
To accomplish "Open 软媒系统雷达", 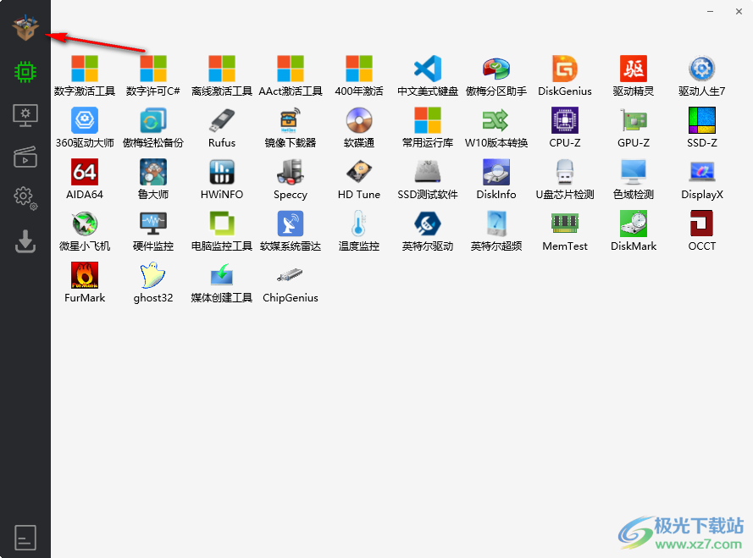I will pos(291,231).
